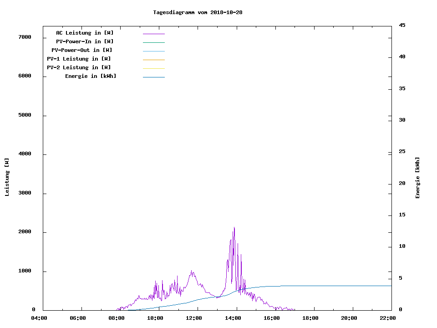Click the right axis label Energie [kWh]
This screenshot has height=328, width=437.
point(418,178)
